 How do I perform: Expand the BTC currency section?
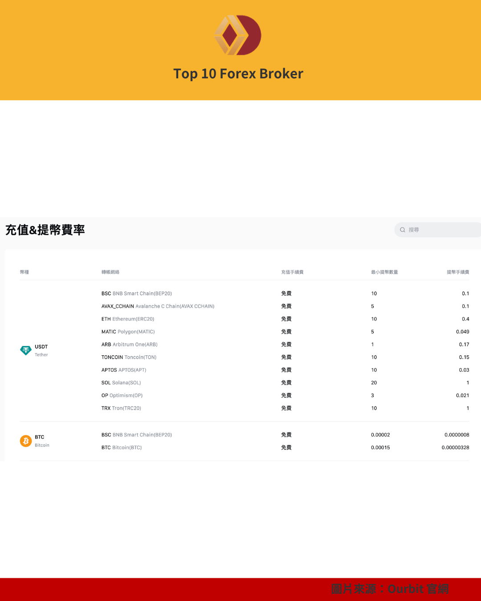tap(40, 441)
